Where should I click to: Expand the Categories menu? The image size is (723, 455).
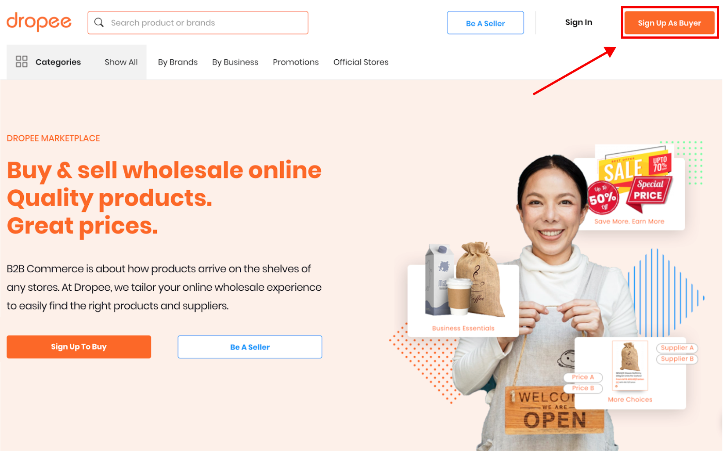(x=49, y=62)
